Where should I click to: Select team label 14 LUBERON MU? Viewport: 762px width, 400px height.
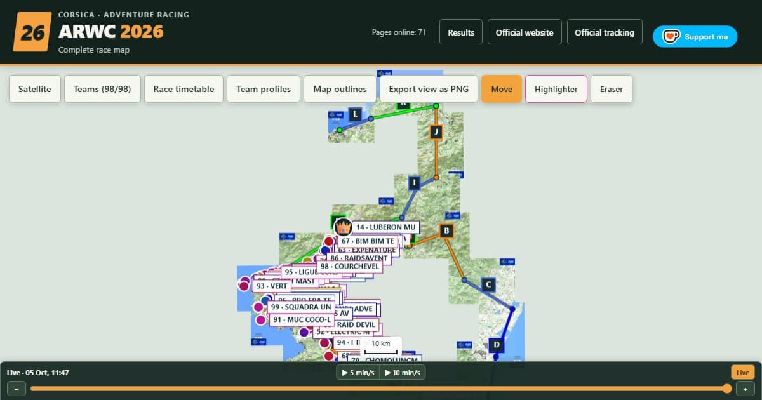click(385, 227)
